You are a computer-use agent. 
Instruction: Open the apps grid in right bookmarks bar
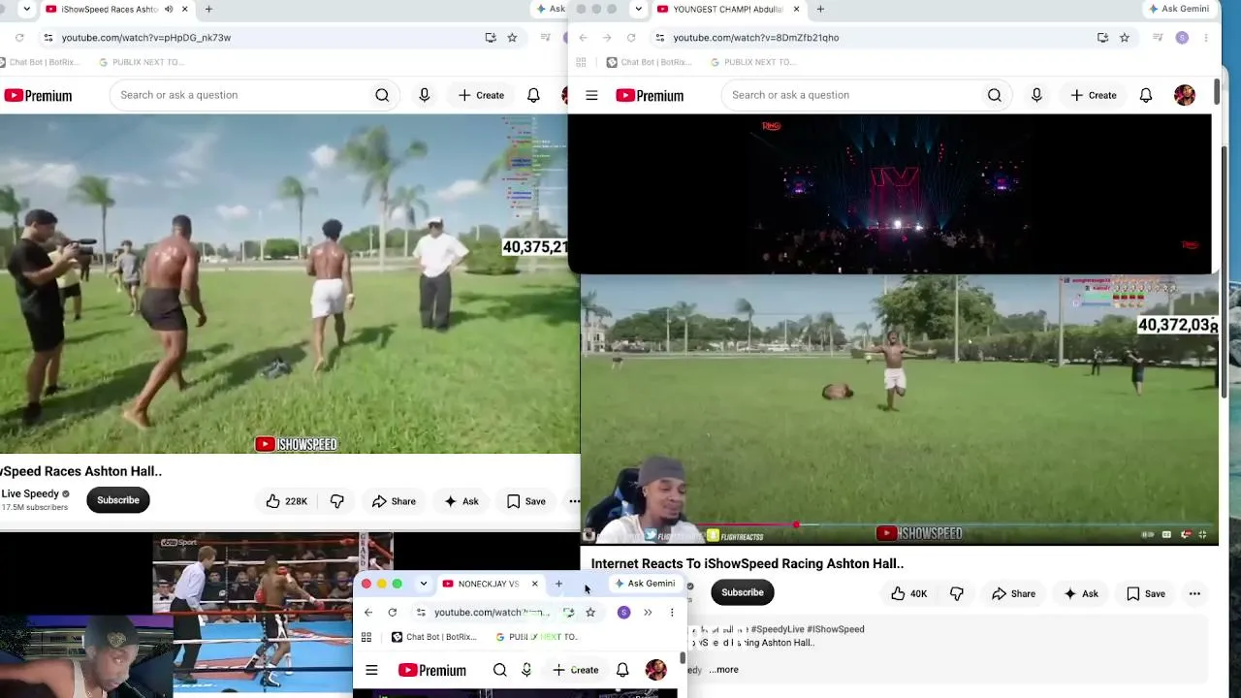581,62
